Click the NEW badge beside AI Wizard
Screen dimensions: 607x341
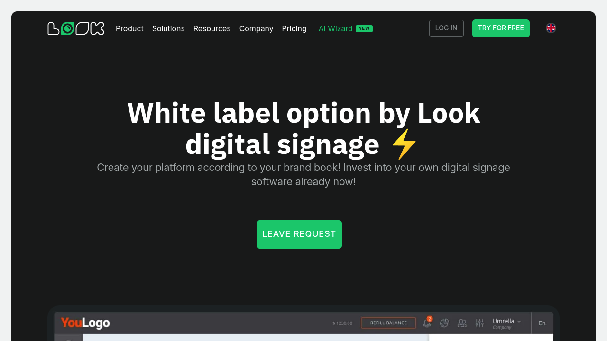[x=364, y=28]
